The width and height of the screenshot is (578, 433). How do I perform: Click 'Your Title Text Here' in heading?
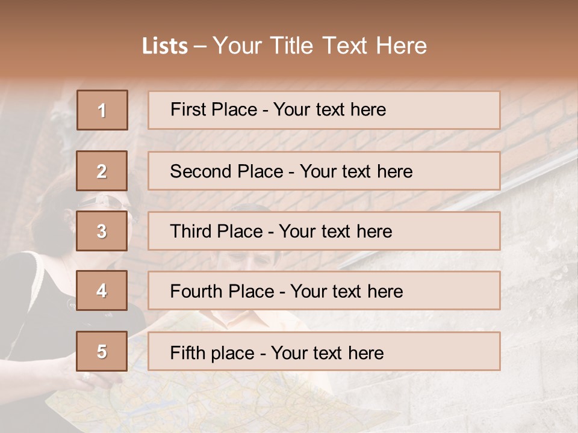coord(320,46)
